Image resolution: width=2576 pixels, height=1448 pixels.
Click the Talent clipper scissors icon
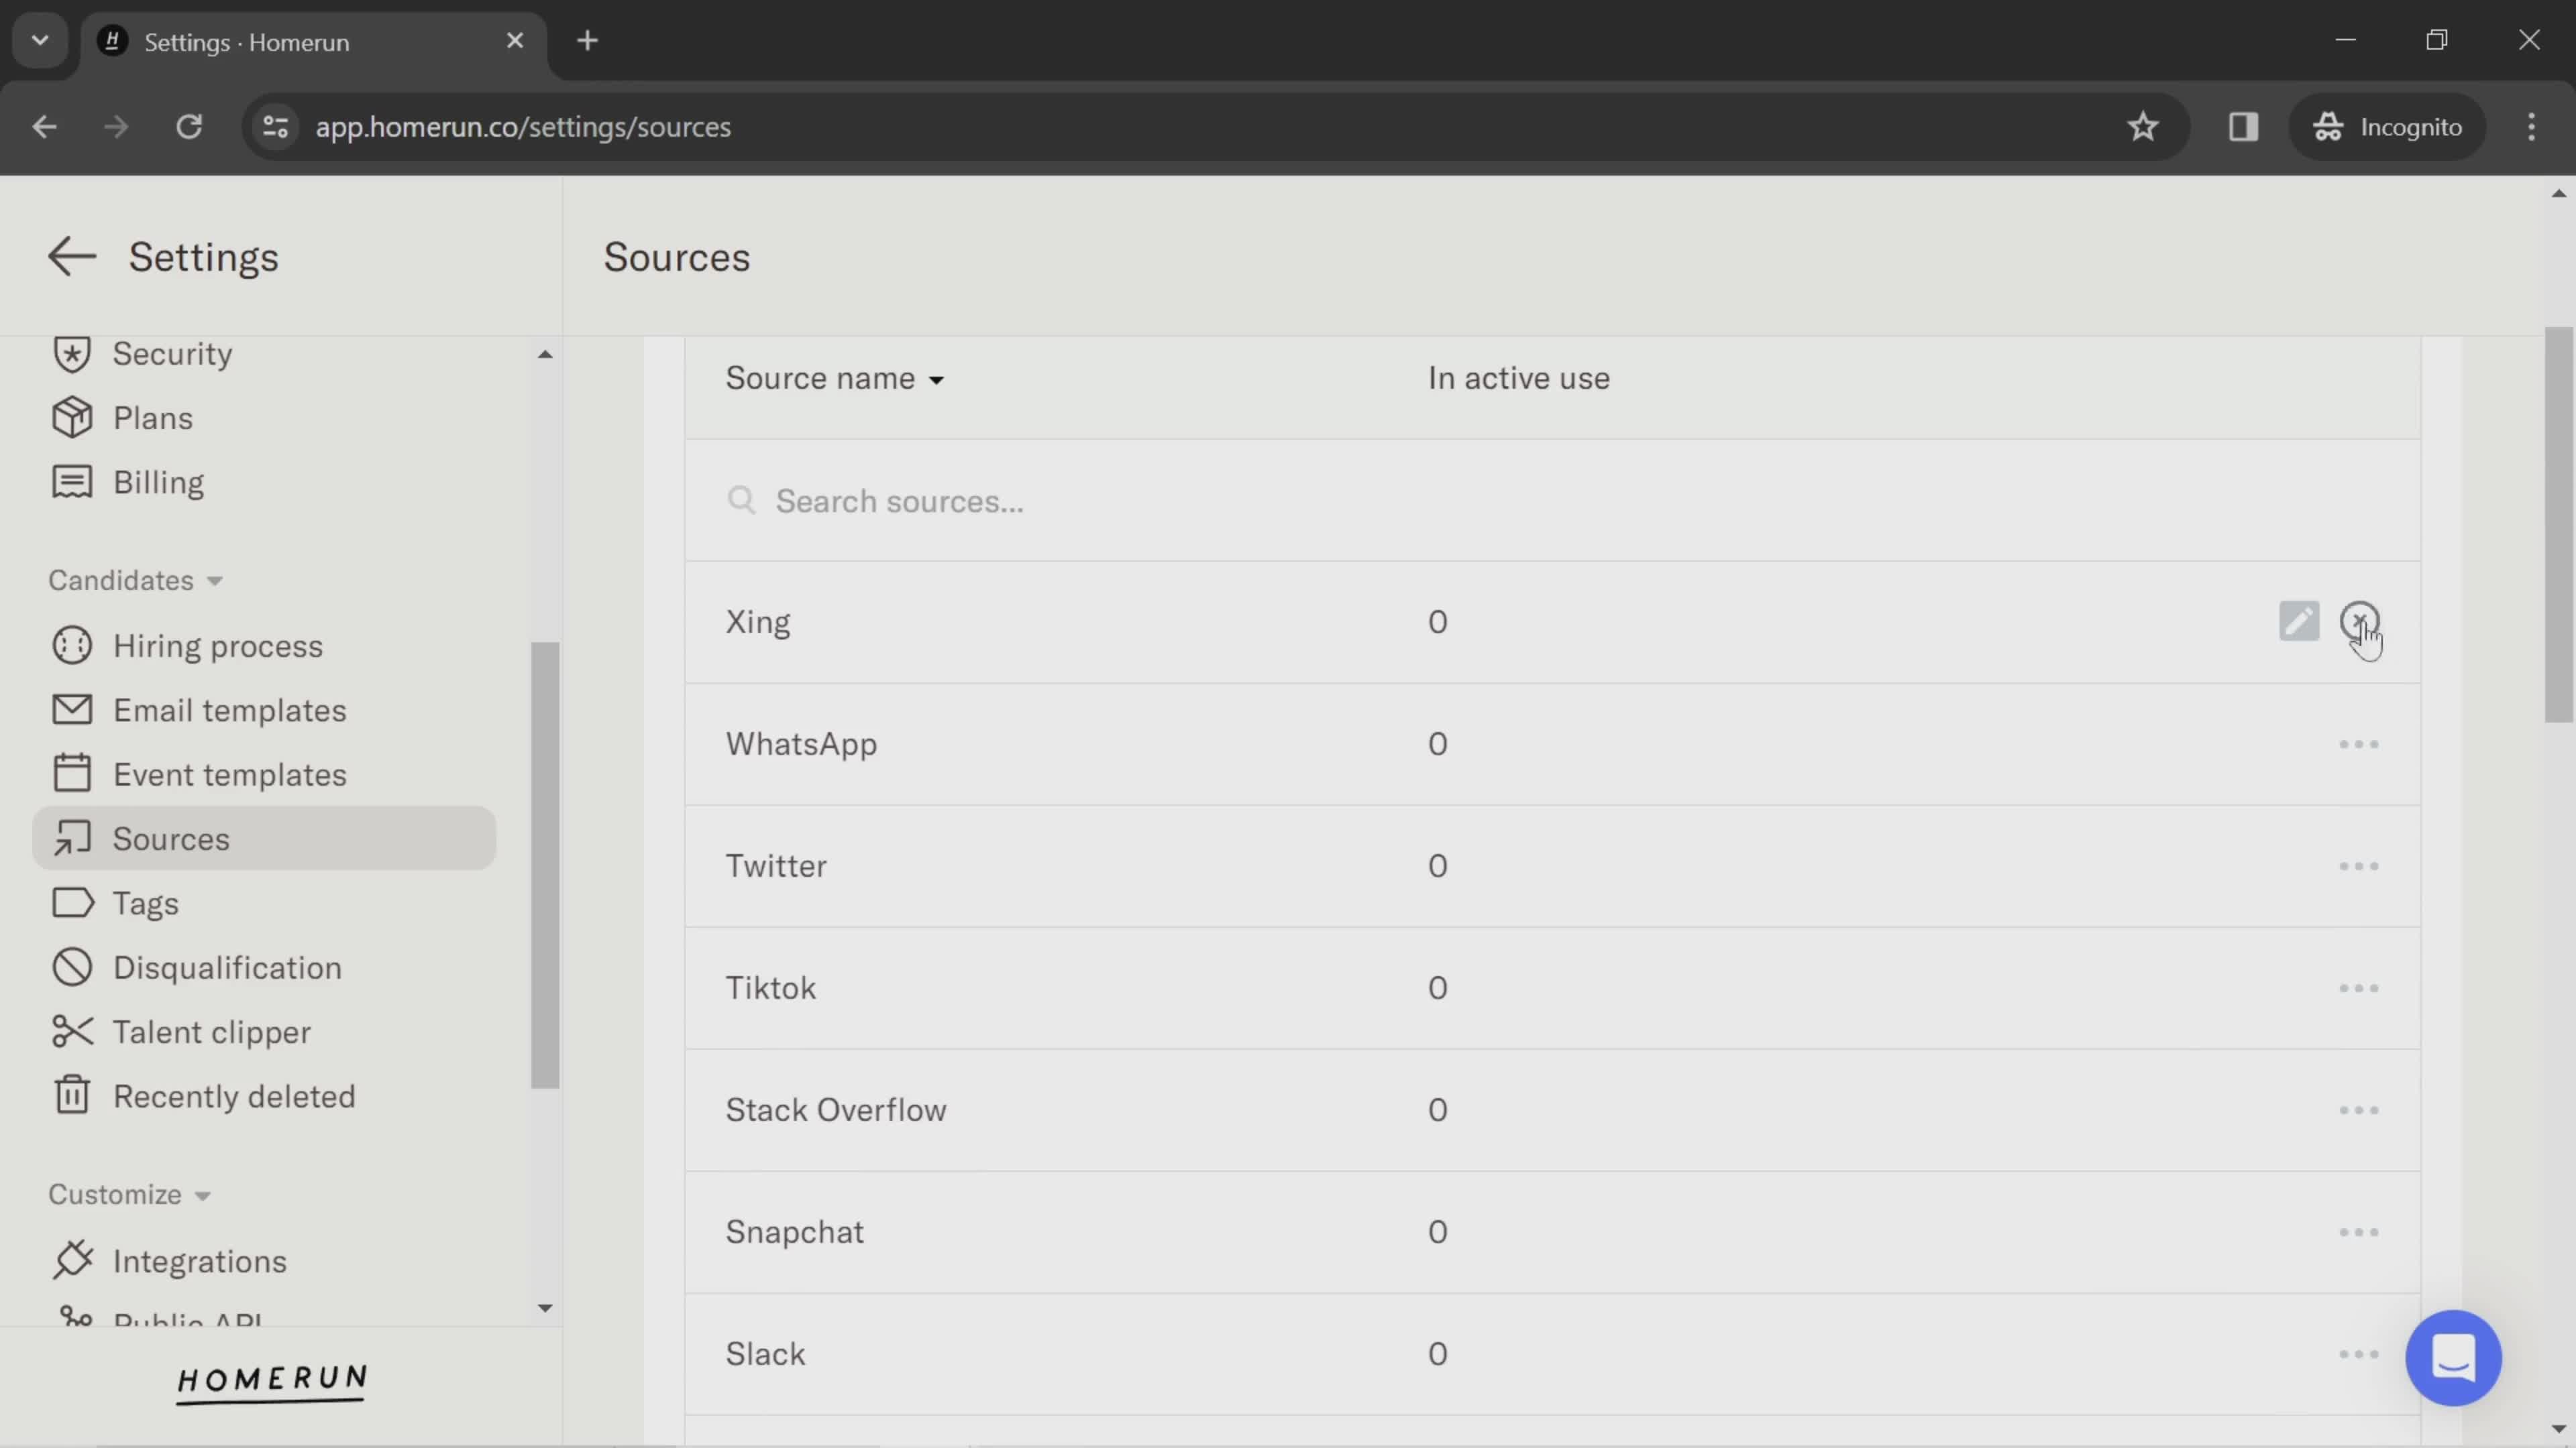coord(72,1031)
